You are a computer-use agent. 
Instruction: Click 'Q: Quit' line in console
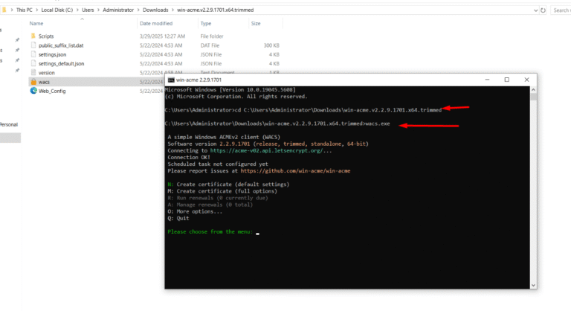click(178, 218)
